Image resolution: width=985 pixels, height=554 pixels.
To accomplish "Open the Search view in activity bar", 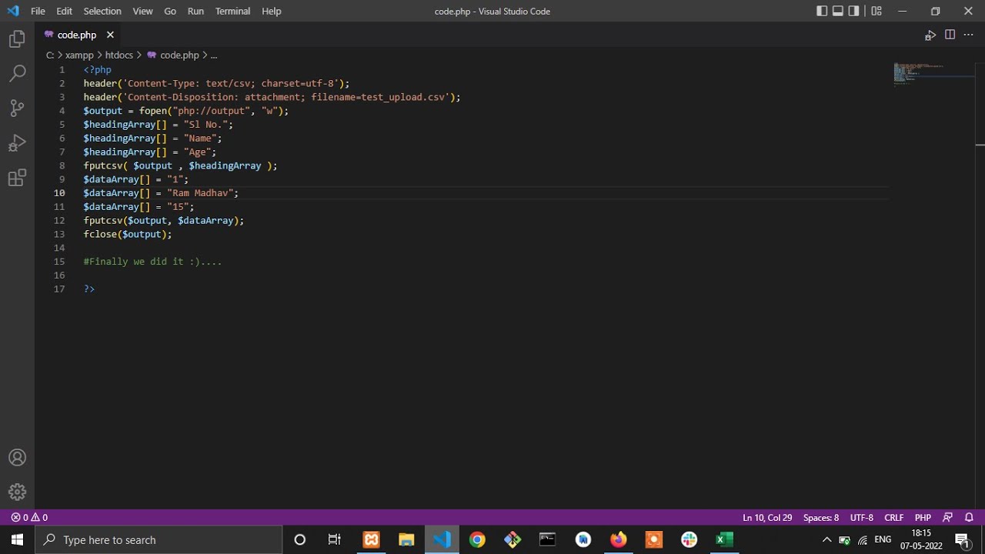I will click(x=17, y=74).
